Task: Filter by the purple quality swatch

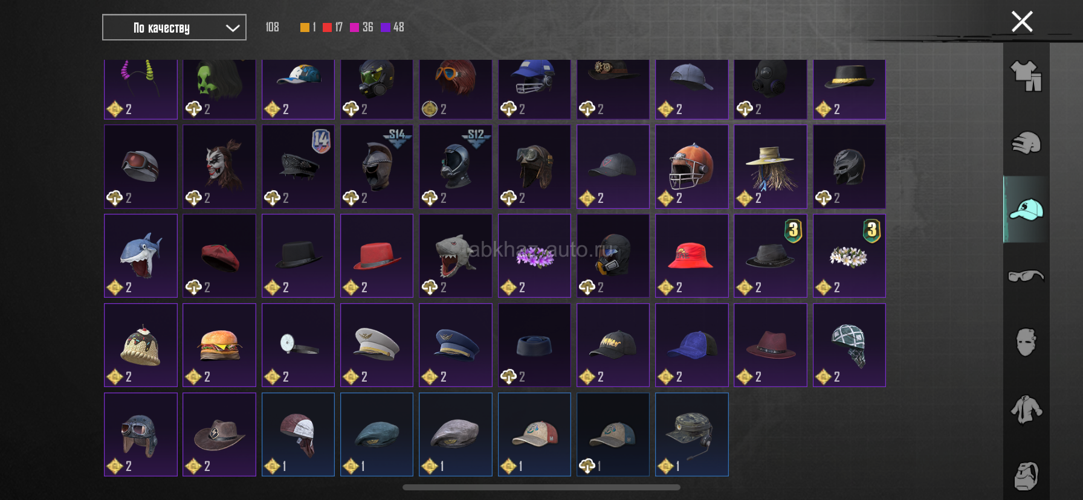Action: (x=385, y=27)
